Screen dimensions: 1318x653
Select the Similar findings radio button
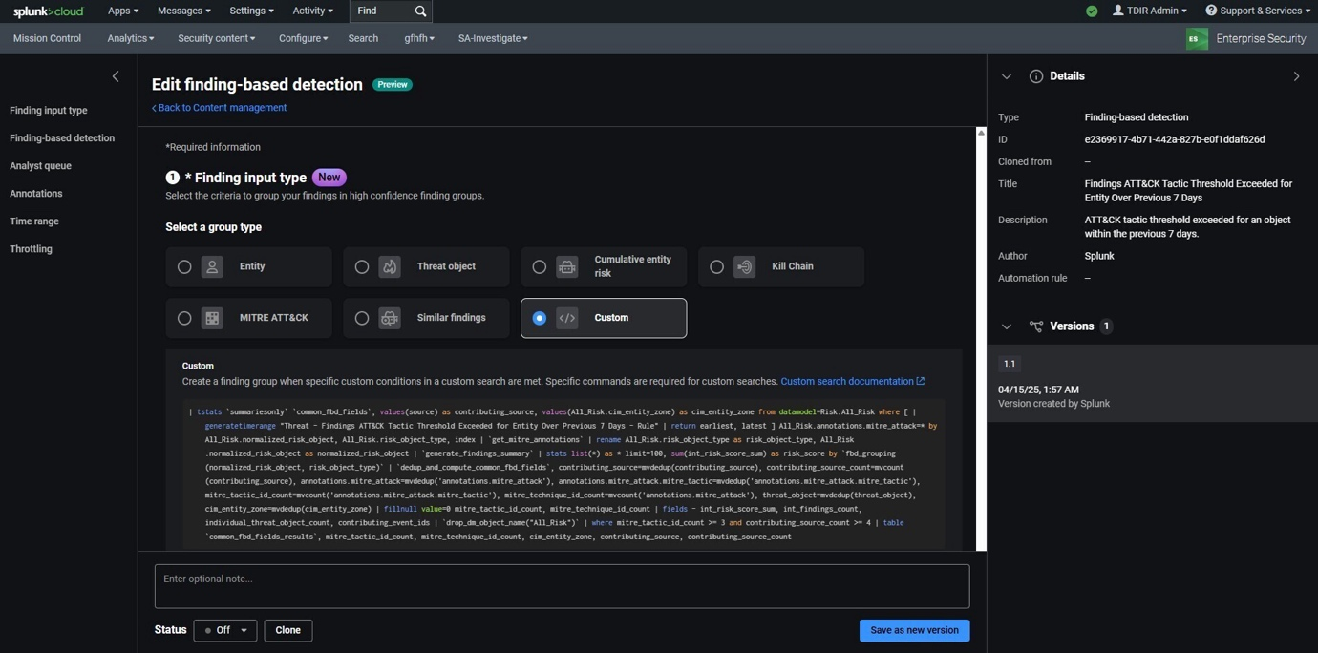click(x=362, y=318)
